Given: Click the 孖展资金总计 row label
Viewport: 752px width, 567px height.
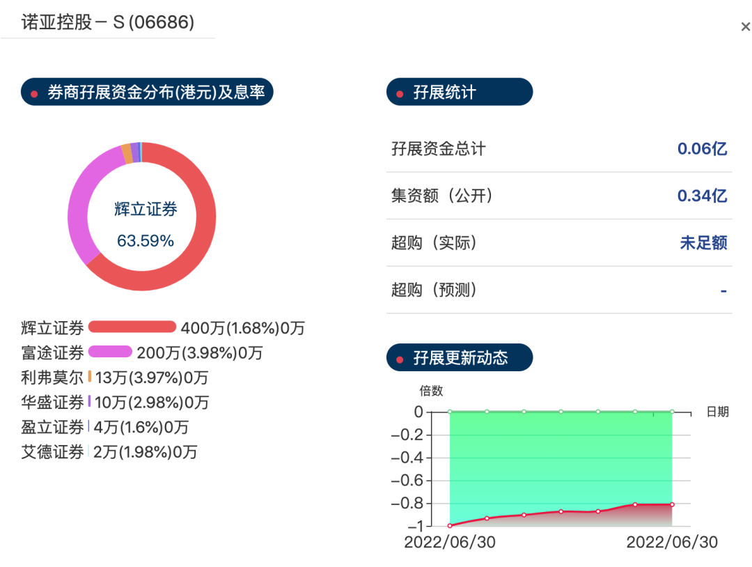Looking at the screenshot, I should click(x=439, y=148).
